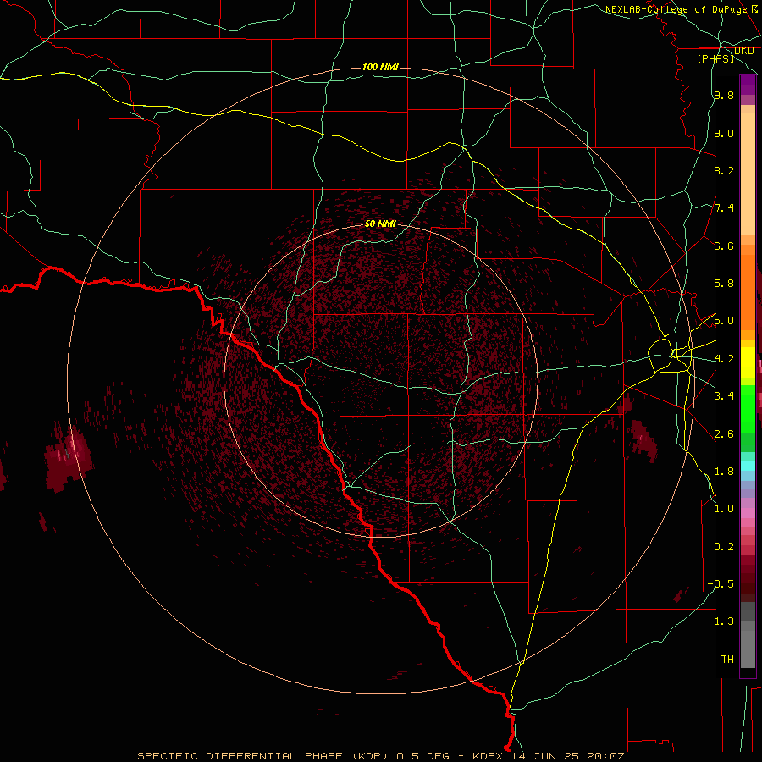The width and height of the screenshot is (762, 762).
Task: Pick the light peach segment of color bar
Action: tap(748, 174)
